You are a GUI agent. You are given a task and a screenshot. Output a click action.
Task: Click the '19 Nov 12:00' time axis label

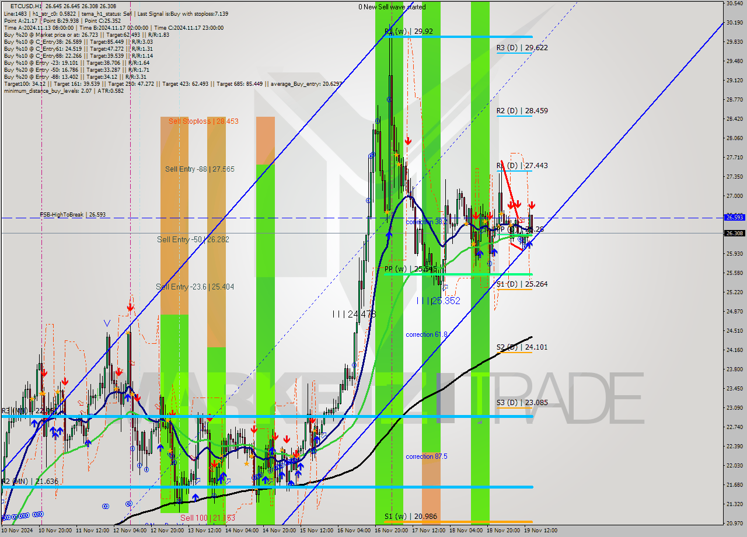click(x=541, y=531)
